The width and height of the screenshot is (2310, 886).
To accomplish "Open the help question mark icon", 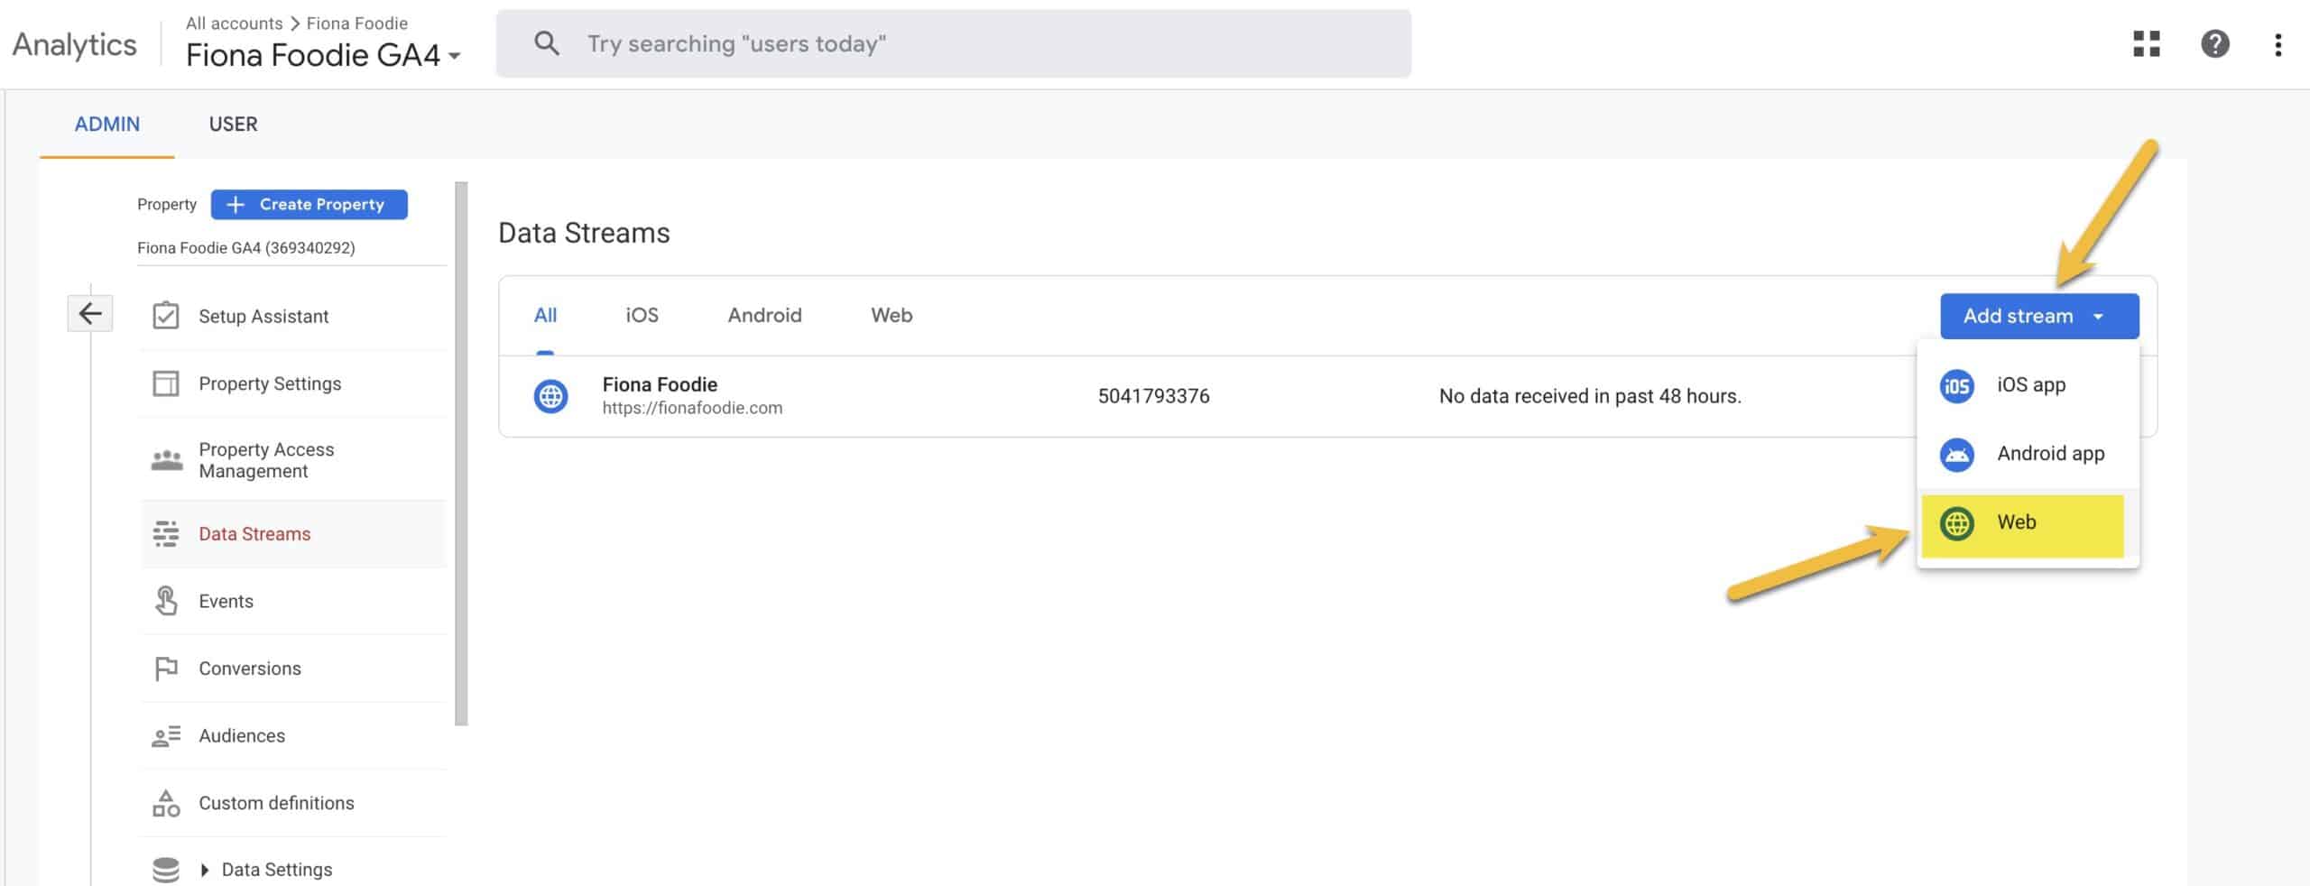I will [x=2214, y=43].
